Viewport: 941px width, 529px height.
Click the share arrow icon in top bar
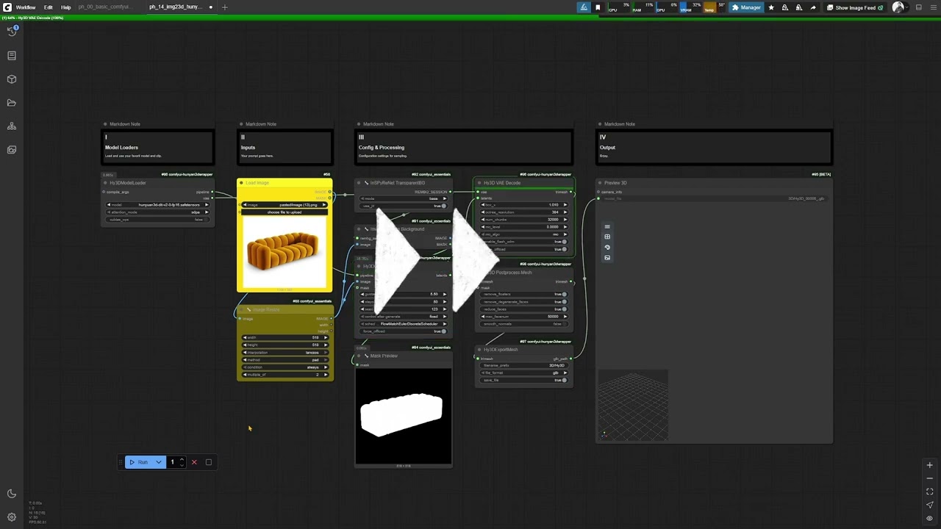pyautogui.click(x=812, y=7)
